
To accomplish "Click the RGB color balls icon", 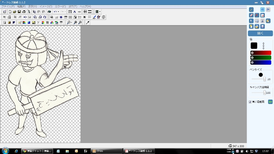I will [52, 23].
